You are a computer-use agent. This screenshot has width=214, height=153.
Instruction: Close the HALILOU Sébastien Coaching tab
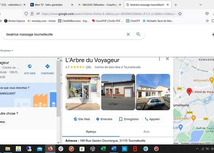pyautogui.click(x=120, y=5)
